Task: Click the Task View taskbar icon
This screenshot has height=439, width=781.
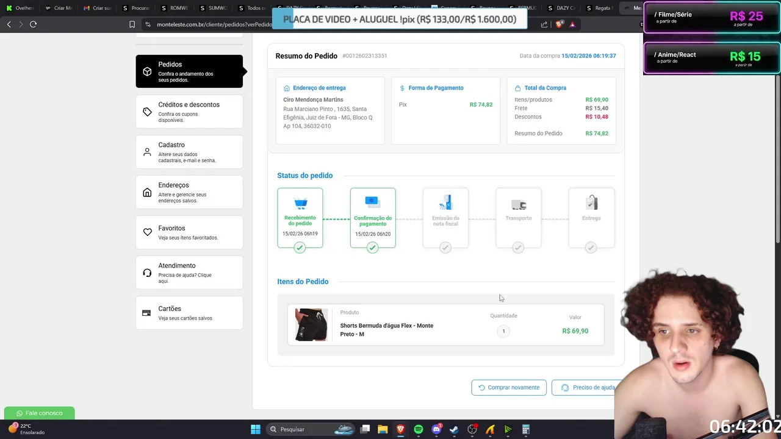Action: (x=365, y=429)
